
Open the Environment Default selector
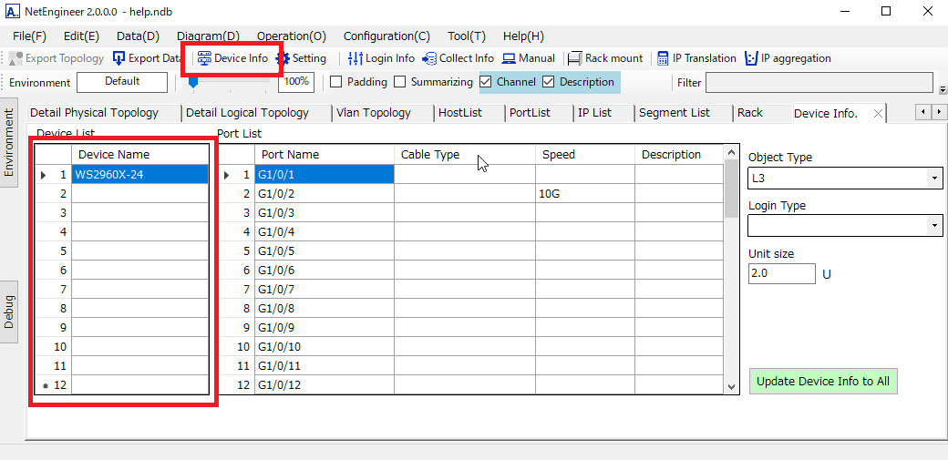tap(122, 82)
